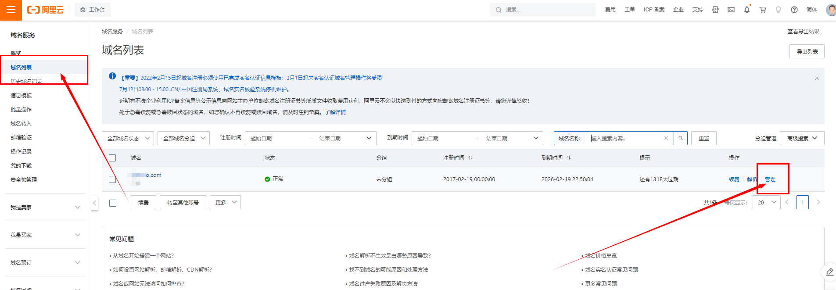The image size is (836, 290).
Task: Click 解析 link in domain row
Action: pos(752,179)
